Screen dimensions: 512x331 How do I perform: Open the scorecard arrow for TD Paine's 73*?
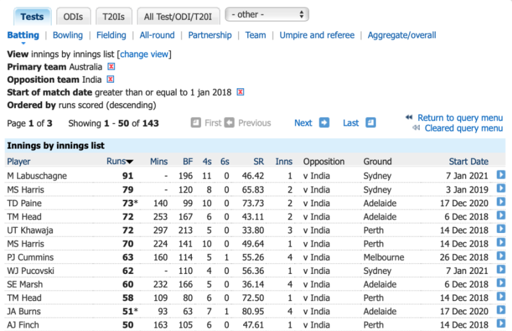click(x=501, y=202)
